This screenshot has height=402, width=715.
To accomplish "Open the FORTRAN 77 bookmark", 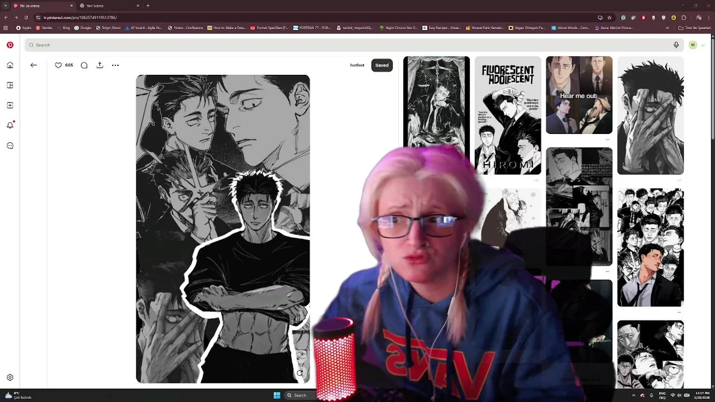I will click(312, 28).
